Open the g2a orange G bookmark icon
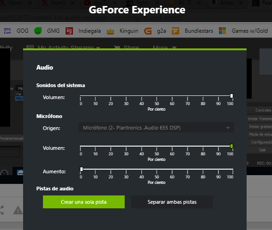The image size is (272, 230). 148,31
